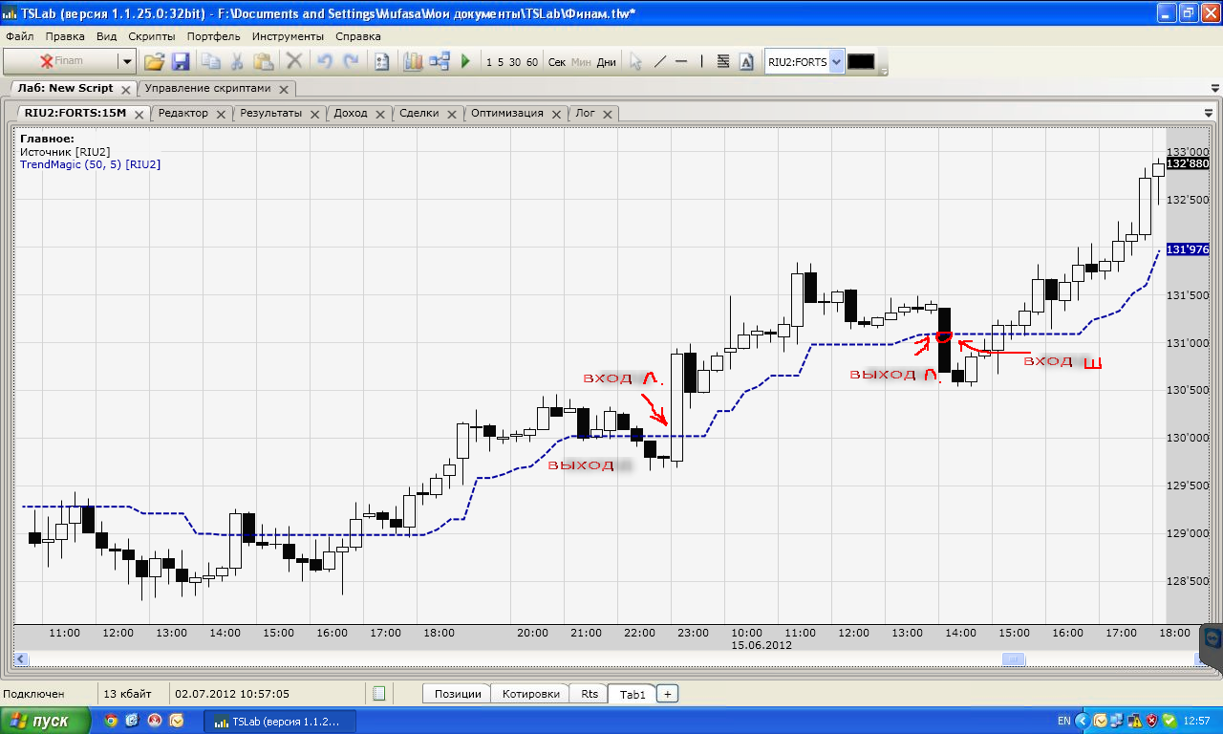
Task: Click the status bar notepad icon
Action: click(x=379, y=694)
